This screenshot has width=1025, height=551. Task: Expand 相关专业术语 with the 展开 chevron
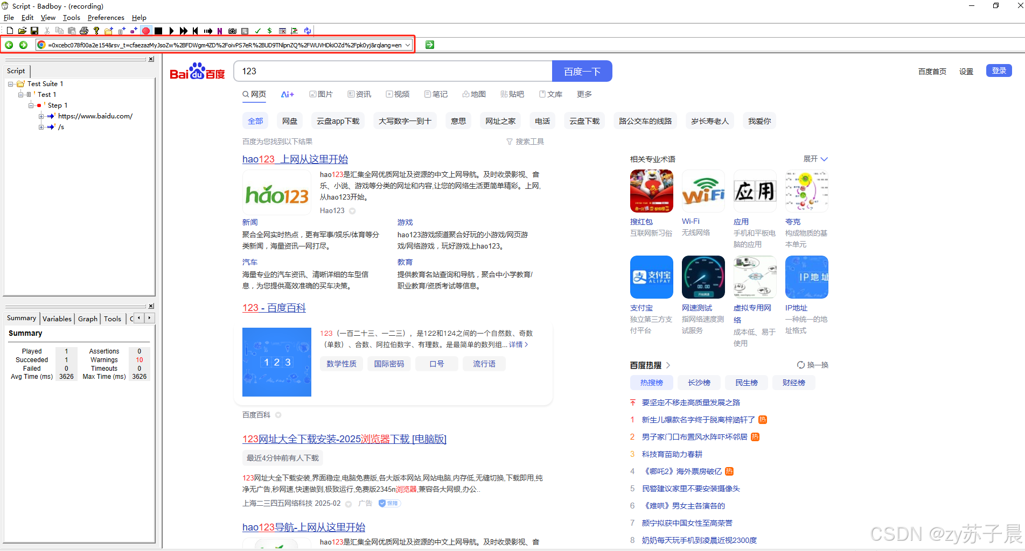[815, 159]
